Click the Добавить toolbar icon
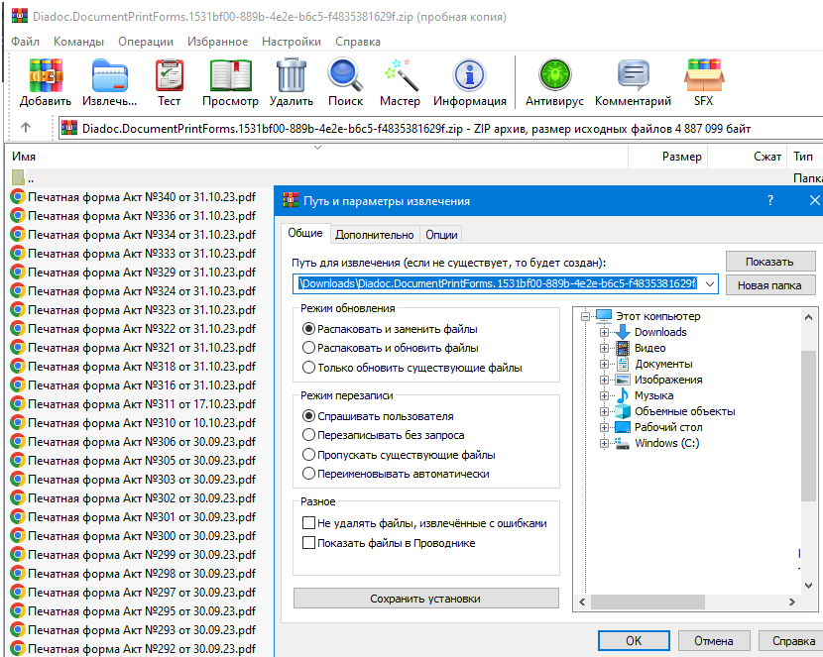Screen dimensions: 823x657 coord(47,76)
